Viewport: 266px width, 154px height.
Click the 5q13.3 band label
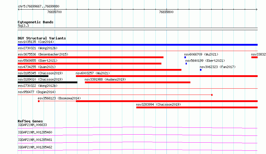pos(23,26)
